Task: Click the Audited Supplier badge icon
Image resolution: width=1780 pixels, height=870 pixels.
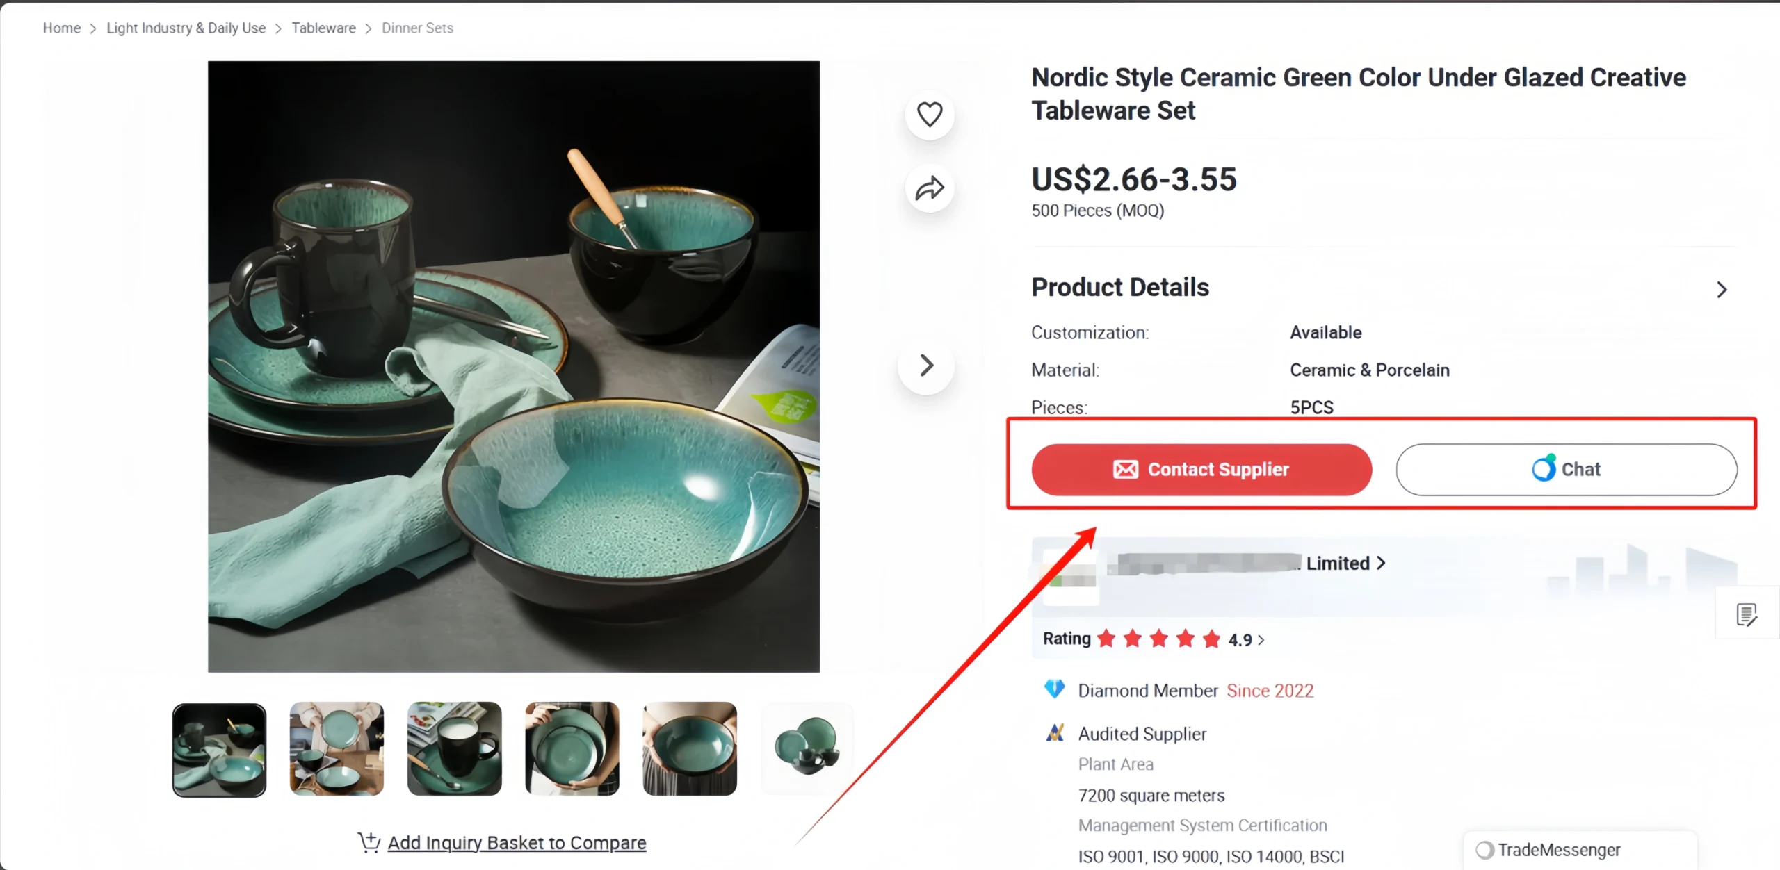Action: pyautogui.click(x=1055, y=733)
